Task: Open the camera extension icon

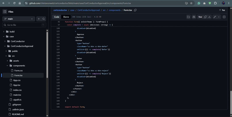Action: [x=204, y=3]
